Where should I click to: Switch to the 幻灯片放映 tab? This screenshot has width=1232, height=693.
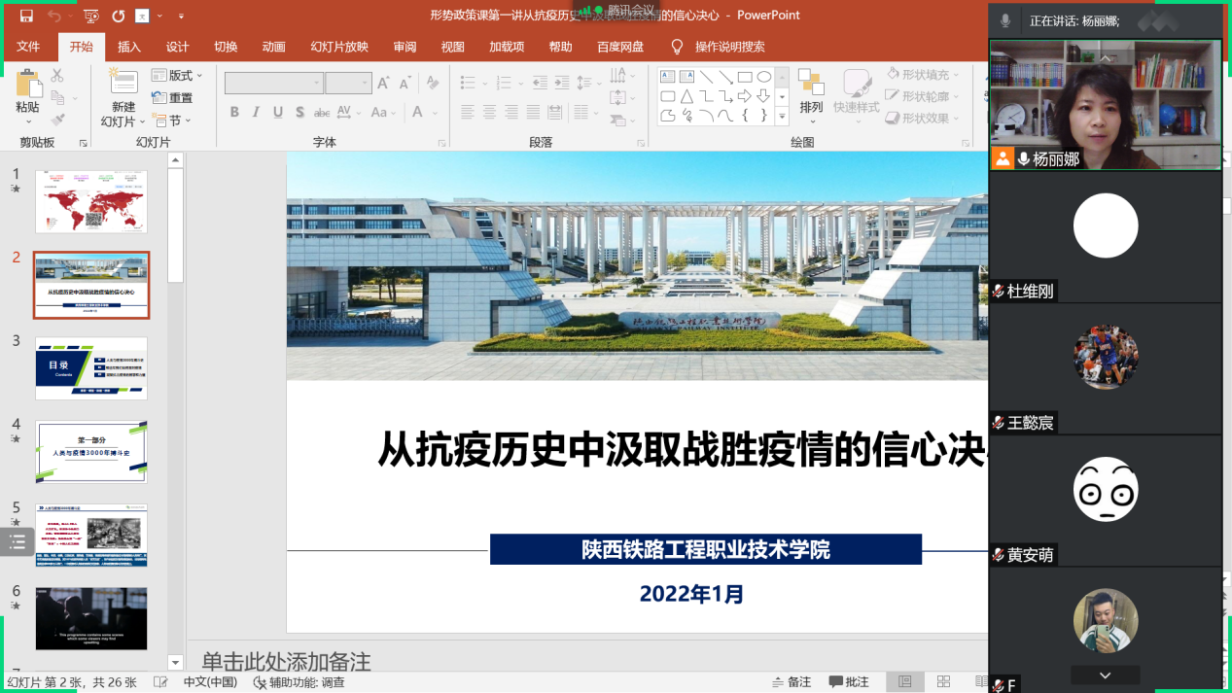click(x=339, y=47)
